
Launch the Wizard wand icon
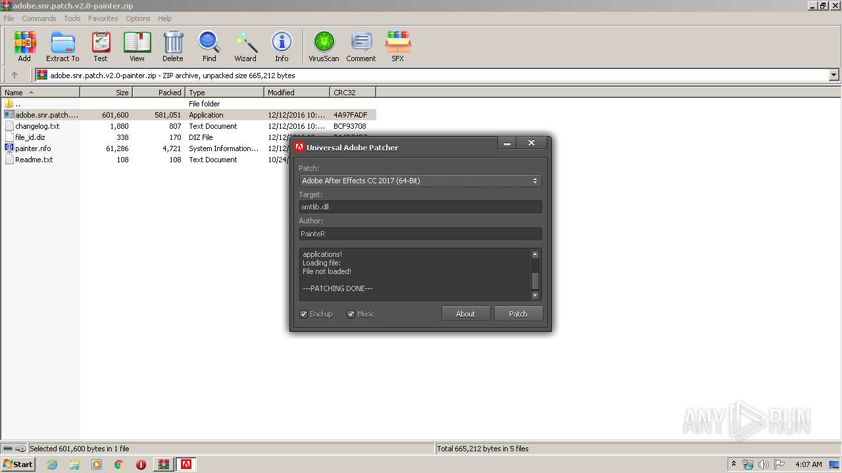[245, 46]
